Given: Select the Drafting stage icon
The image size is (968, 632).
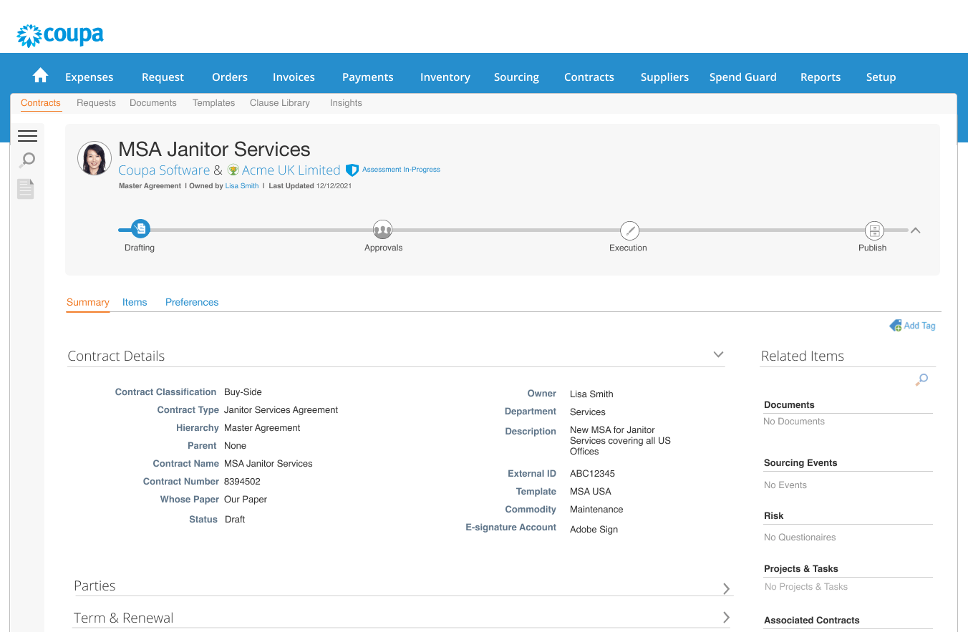Looking at the screenshot, I should [x=140, y=229].
